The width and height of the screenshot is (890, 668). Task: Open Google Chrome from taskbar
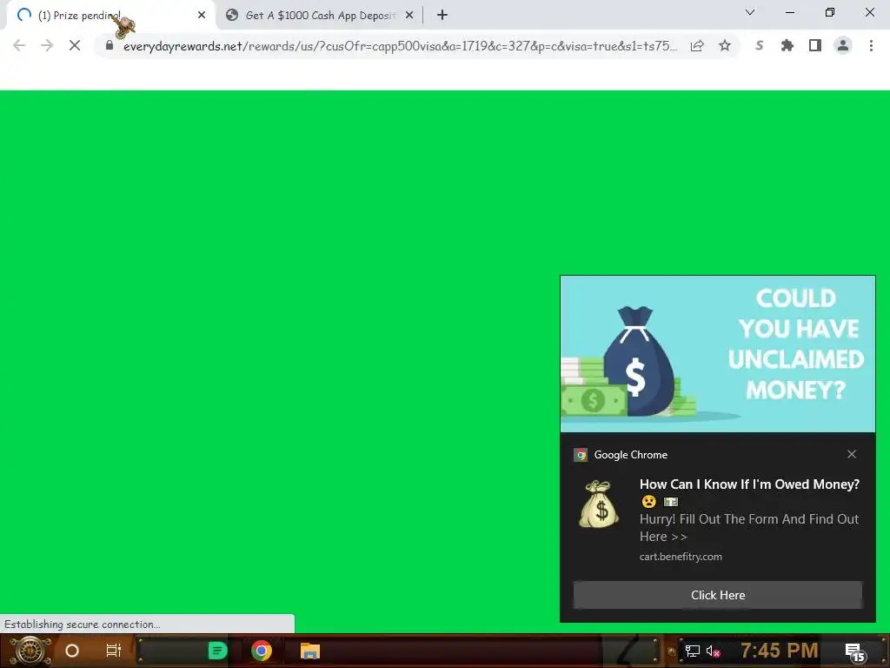262,651
